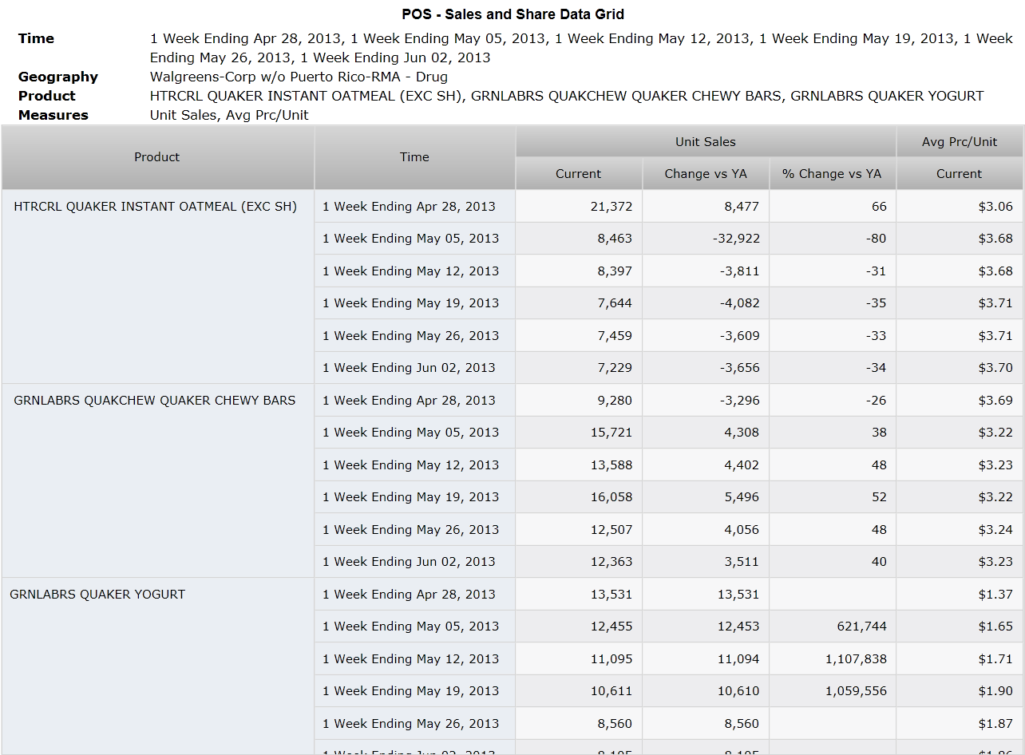The image size is (1025, 755).
Task: Select the Avg Prc/Unit group header
Action: (x=960, y=142)
